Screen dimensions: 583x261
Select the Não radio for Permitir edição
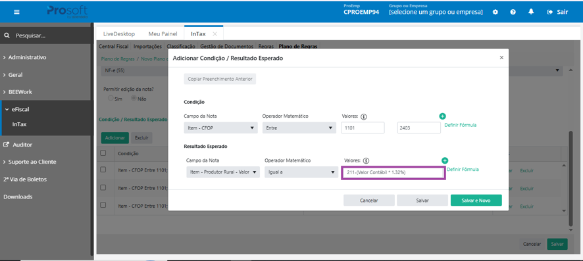point(134,99)
